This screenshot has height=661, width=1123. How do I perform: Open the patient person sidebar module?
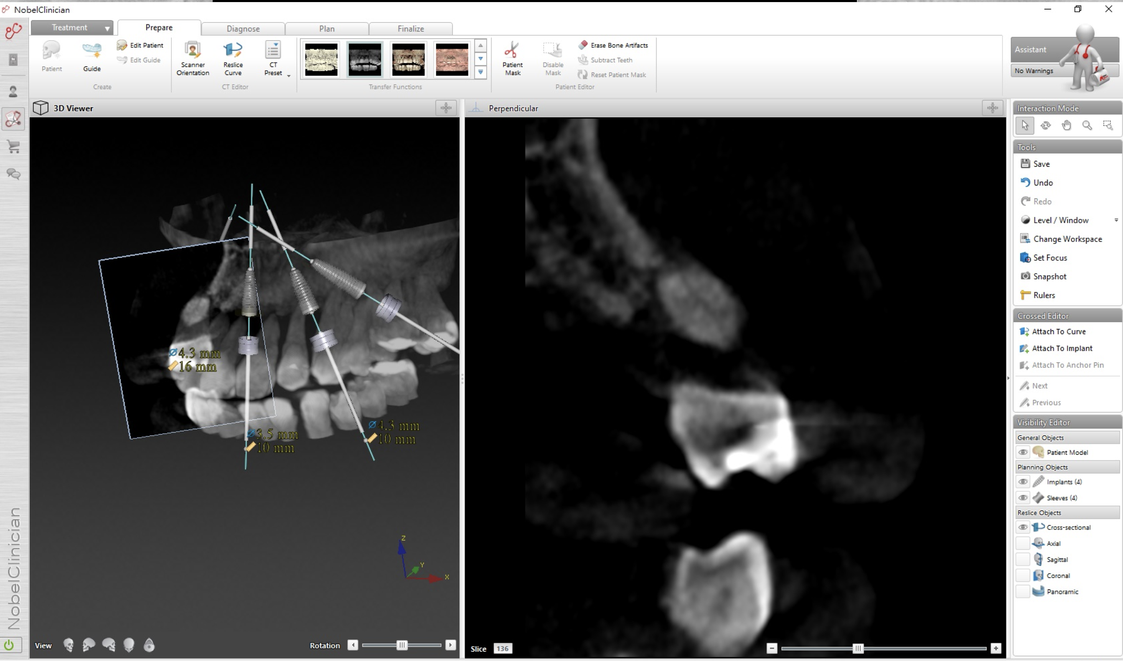tap(13, 92)
